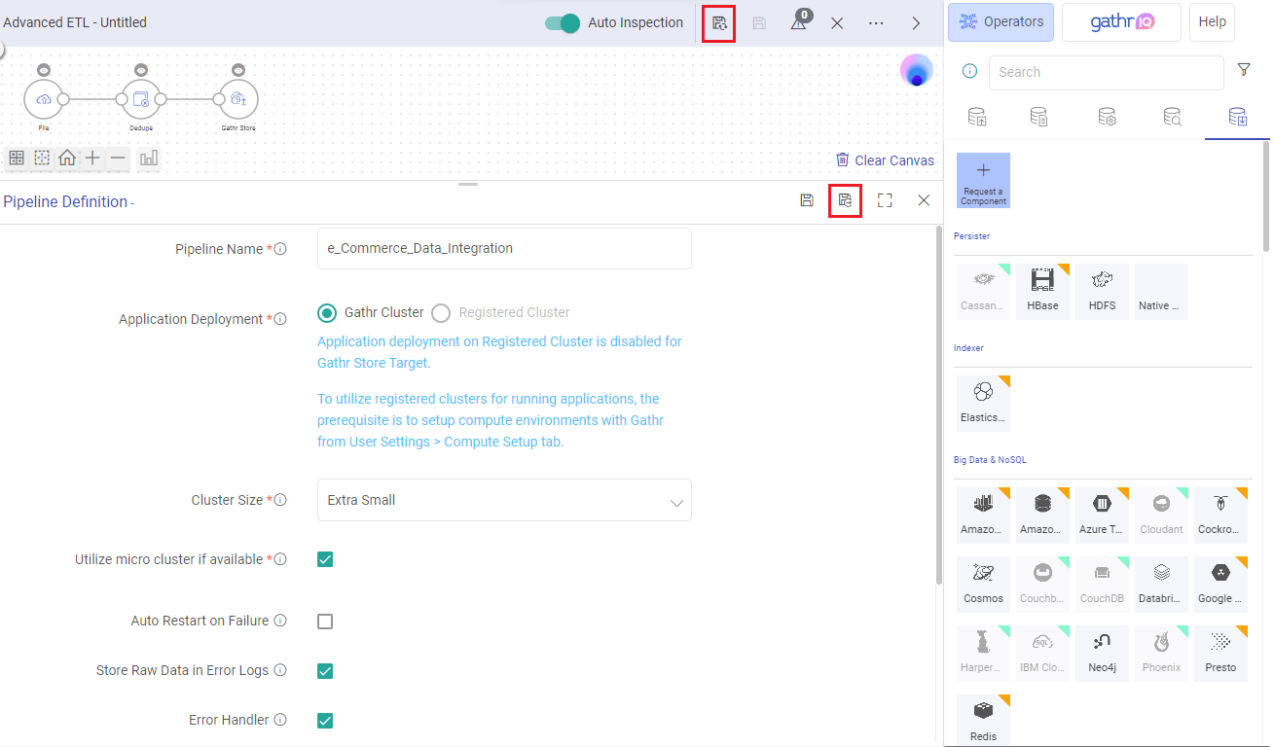Click the info icon next to Error Handler
The image size is (1274, 747).
280,720
